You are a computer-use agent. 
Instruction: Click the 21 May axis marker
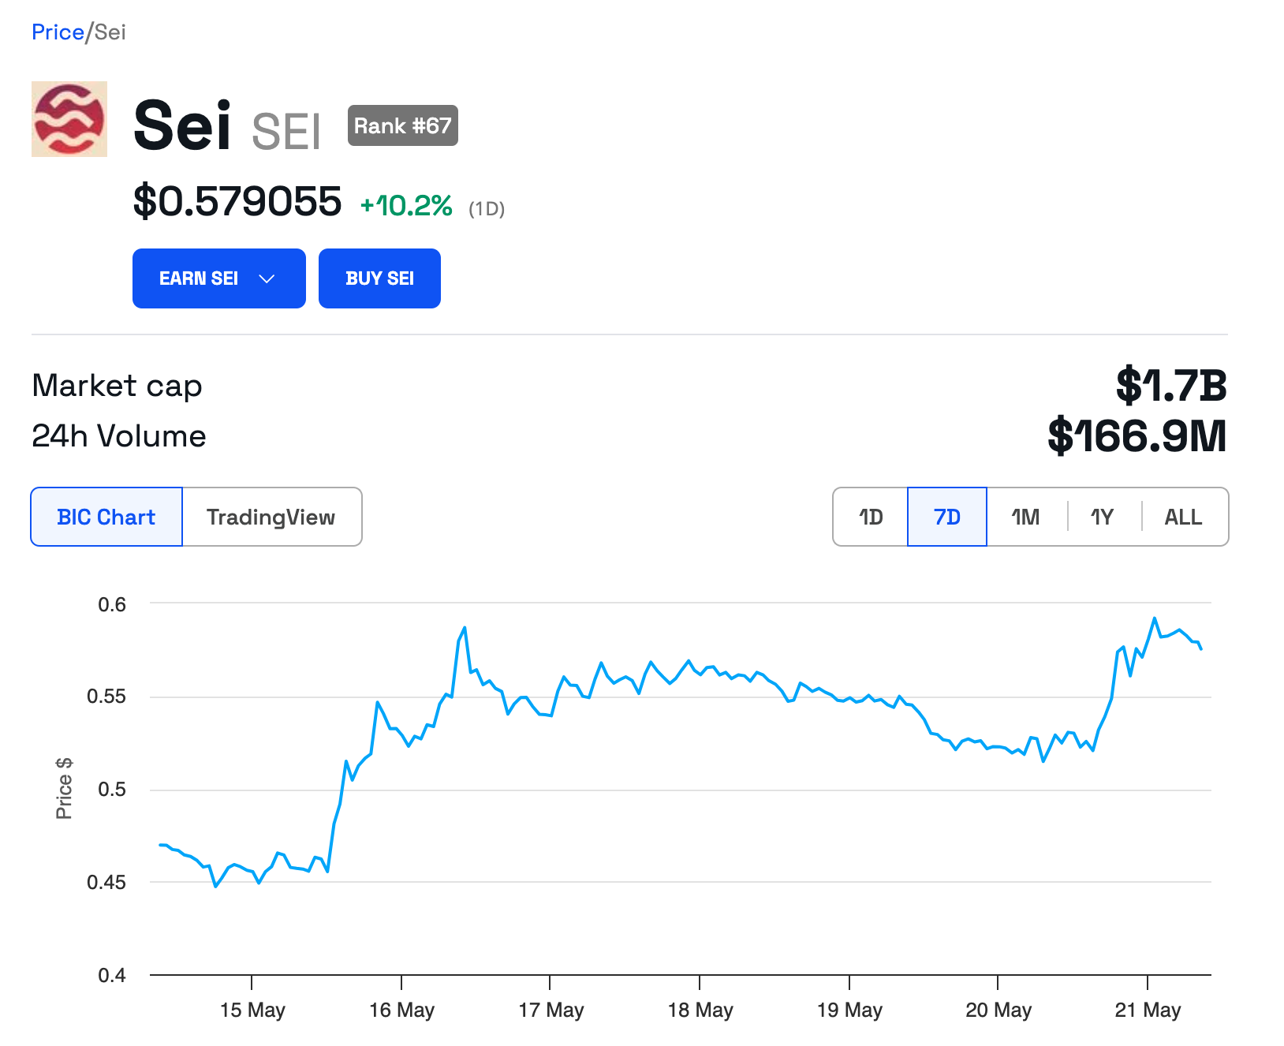1148,1010
